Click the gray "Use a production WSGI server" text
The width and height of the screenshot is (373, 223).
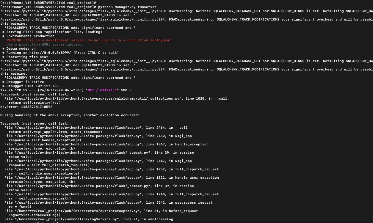coord(45,44)
